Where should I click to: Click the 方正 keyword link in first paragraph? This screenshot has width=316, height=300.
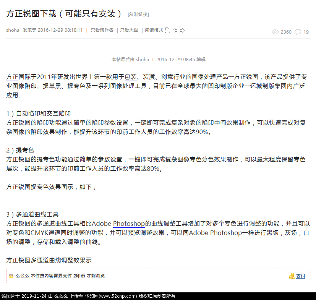click(x=12, y=77)
